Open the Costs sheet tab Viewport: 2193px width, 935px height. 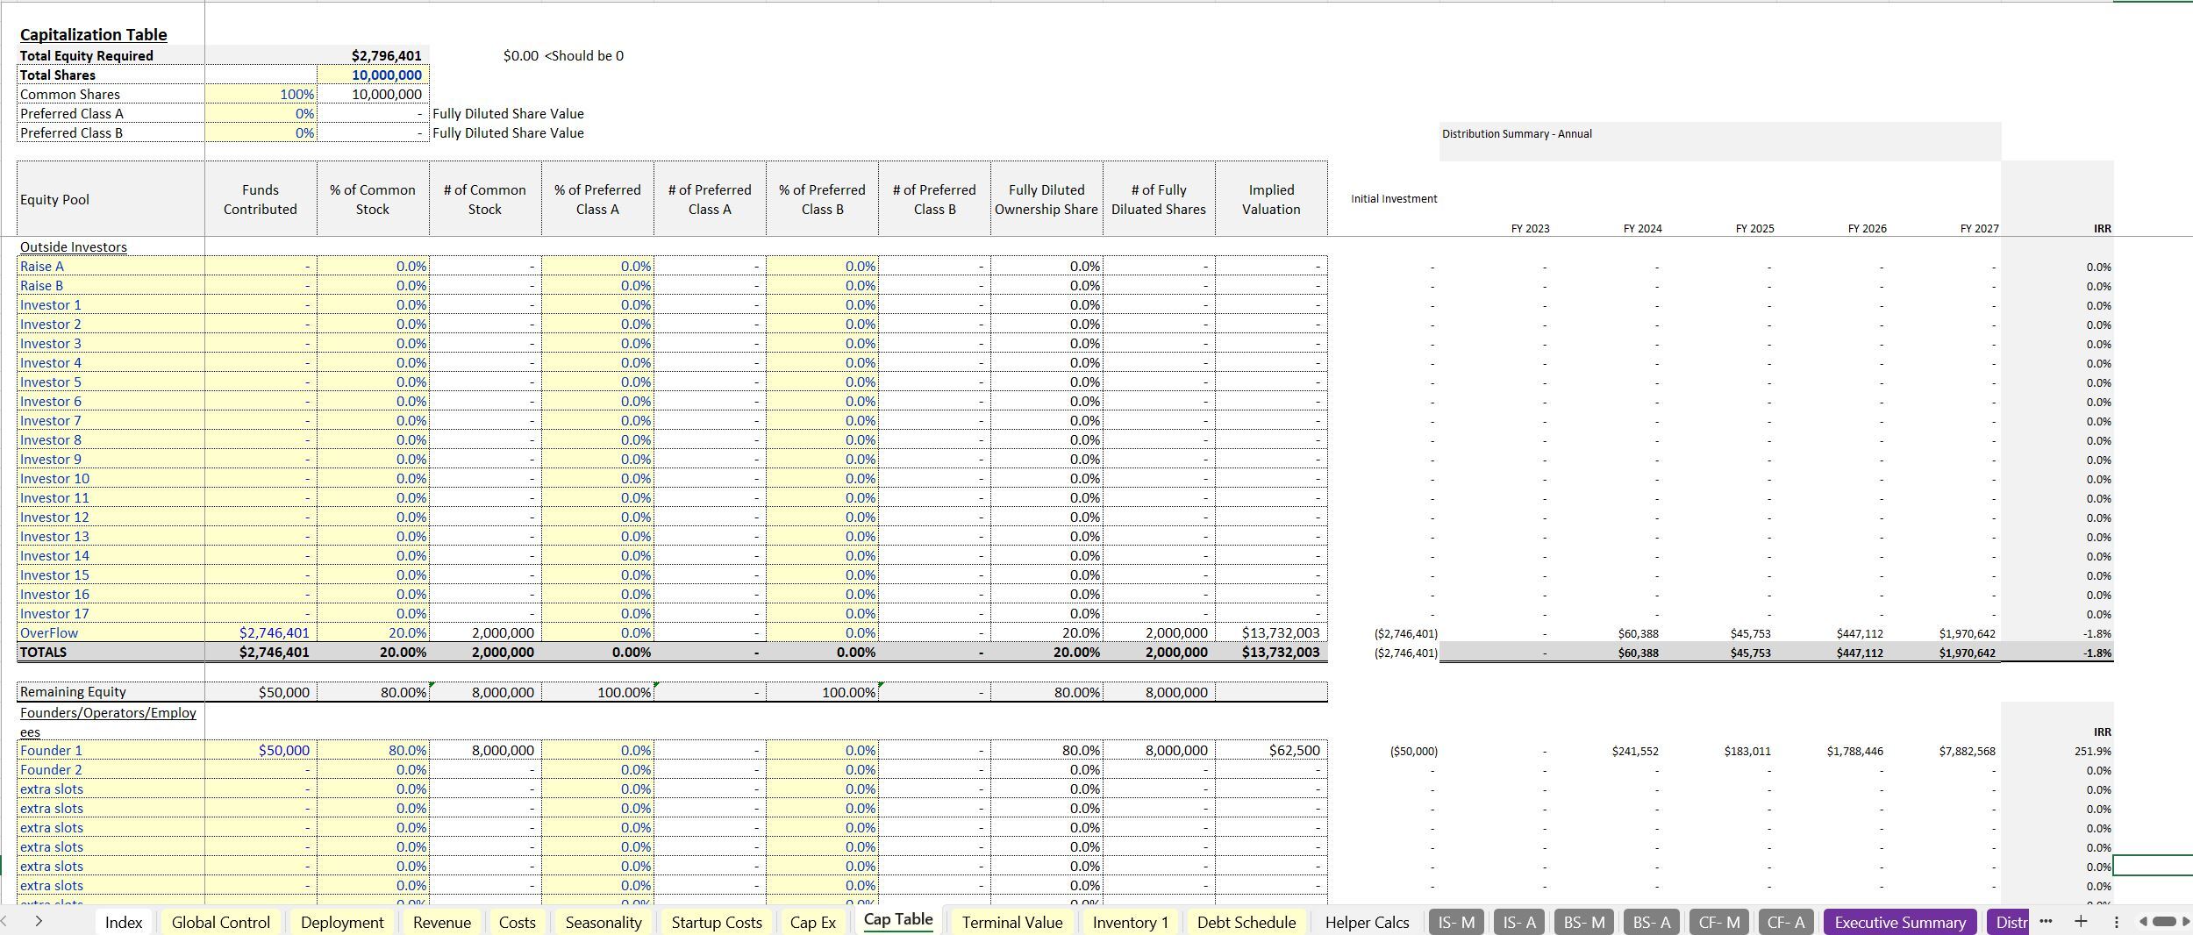point(518,922)
